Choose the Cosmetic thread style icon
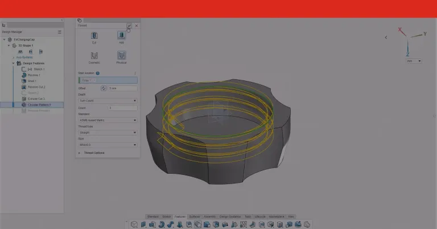This screenshot has height=229, width=437. [x=94, y=55]
